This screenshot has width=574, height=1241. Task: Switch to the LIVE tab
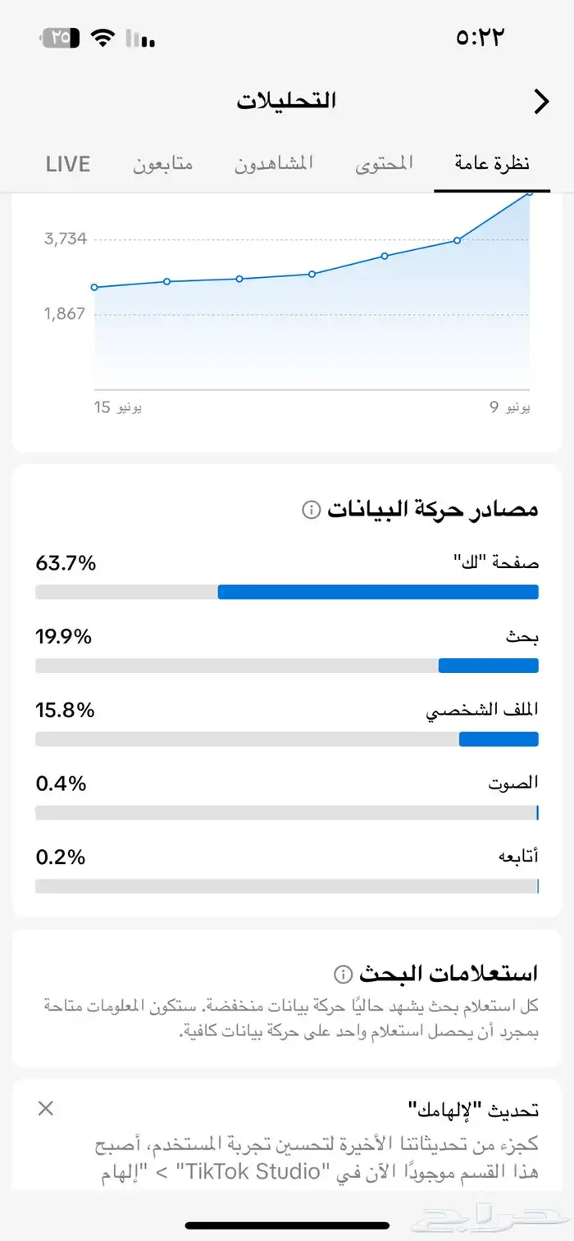(68, 163)
